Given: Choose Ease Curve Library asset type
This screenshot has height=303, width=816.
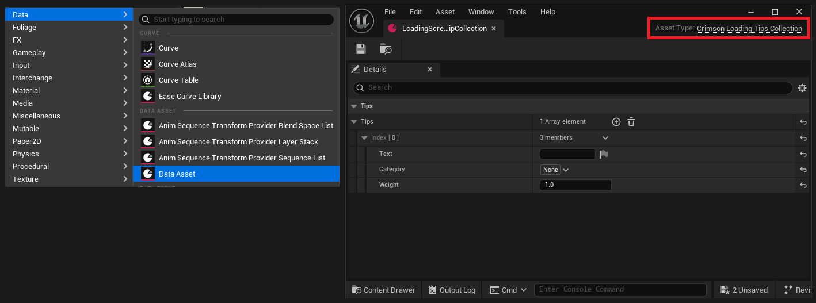Looking at the screenshot, I should point(236,96).
